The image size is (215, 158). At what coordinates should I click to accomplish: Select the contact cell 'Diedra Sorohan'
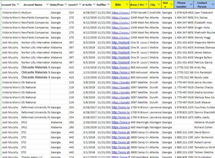click(x=204, y=92)
